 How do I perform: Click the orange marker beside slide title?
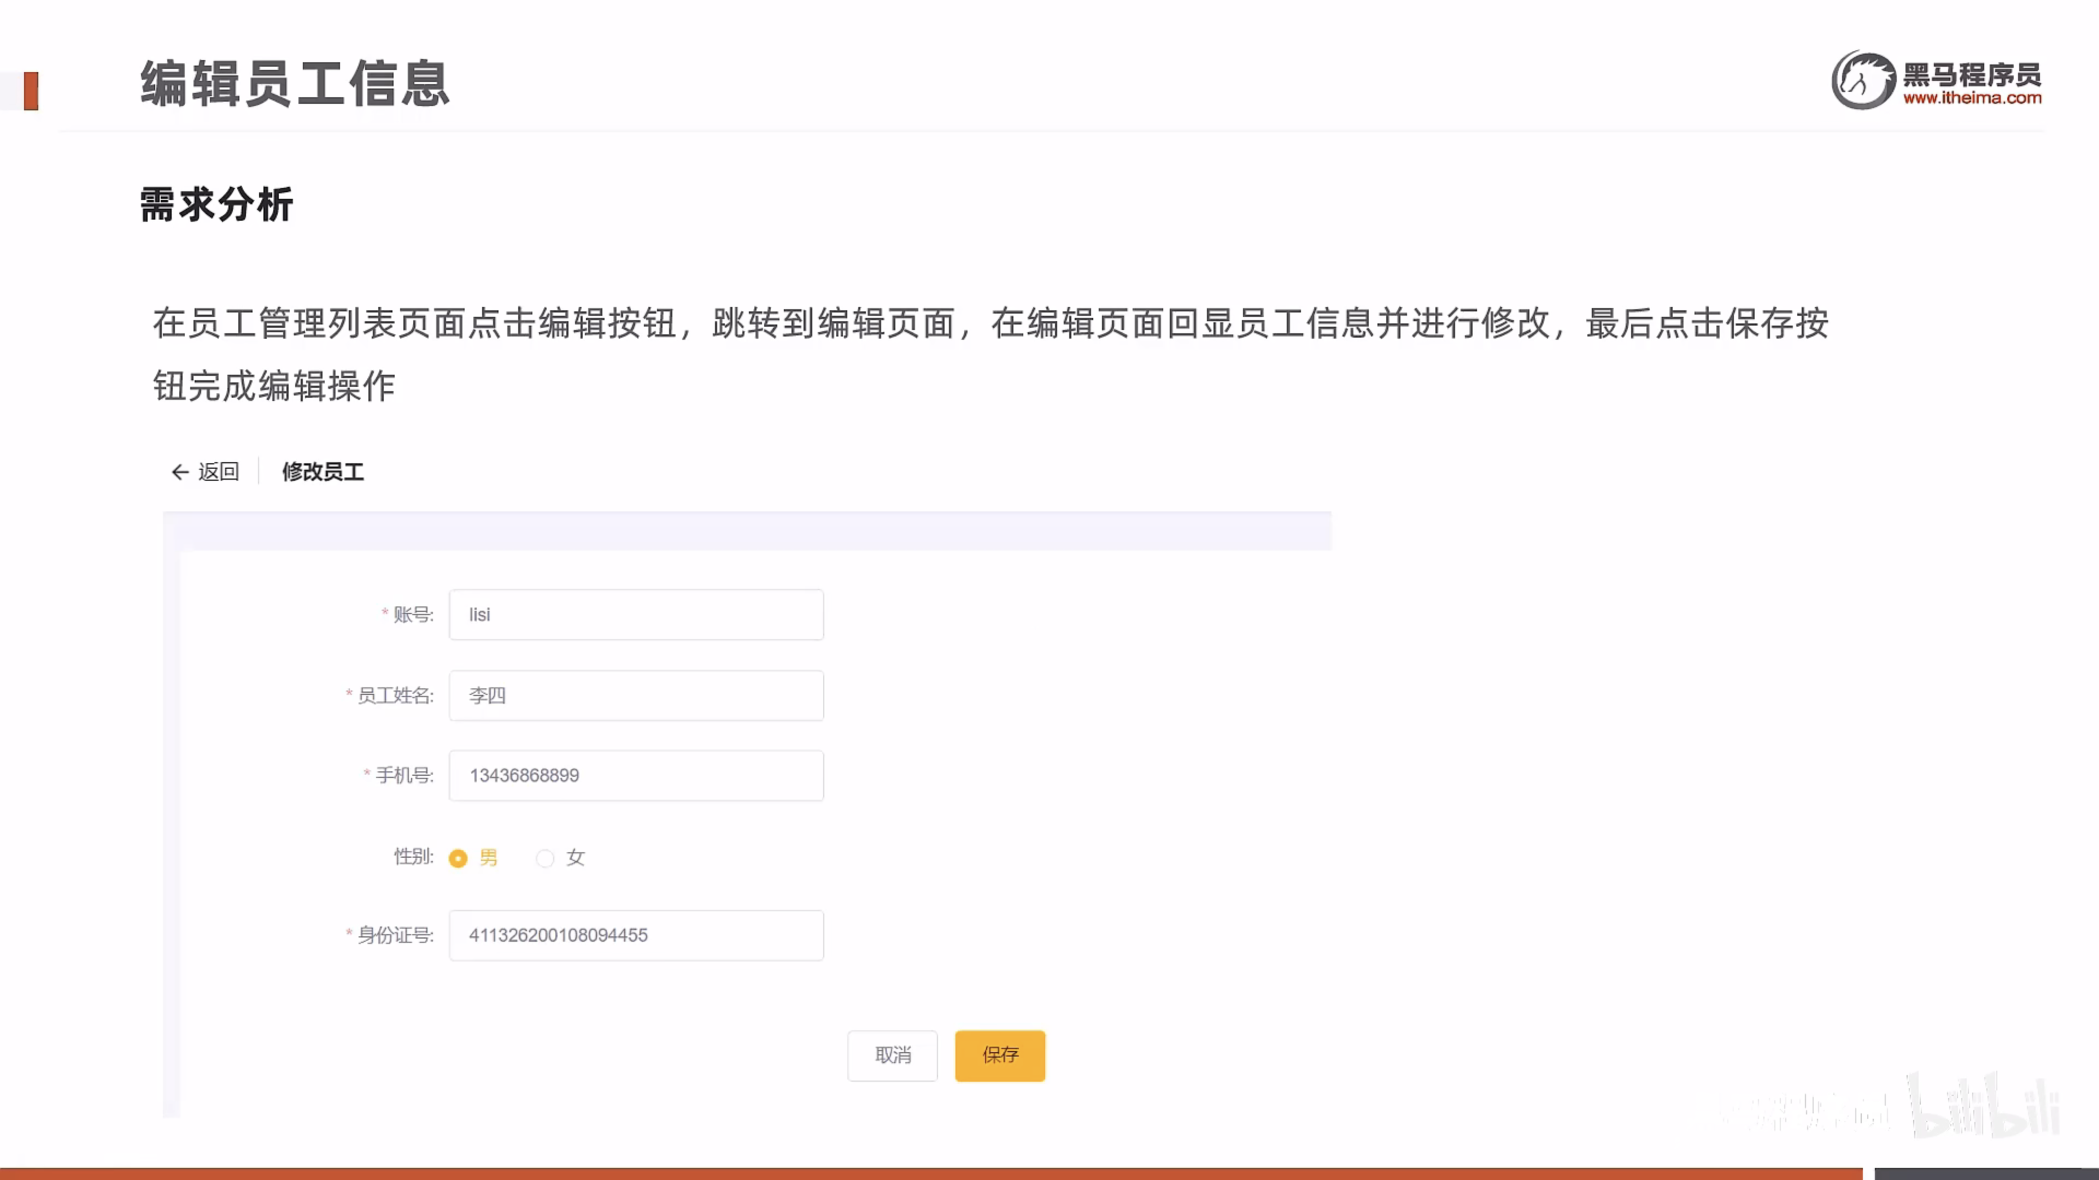coord(31,90)
